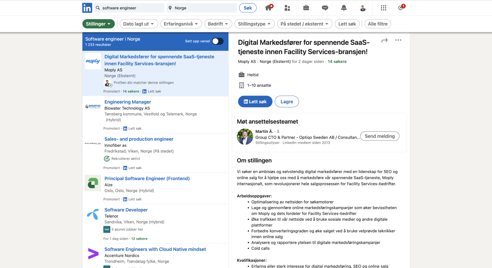The image size is (492, 268).
Task: Click the Aize company logo
Action: pyautogui.click(x=93, y=183)
